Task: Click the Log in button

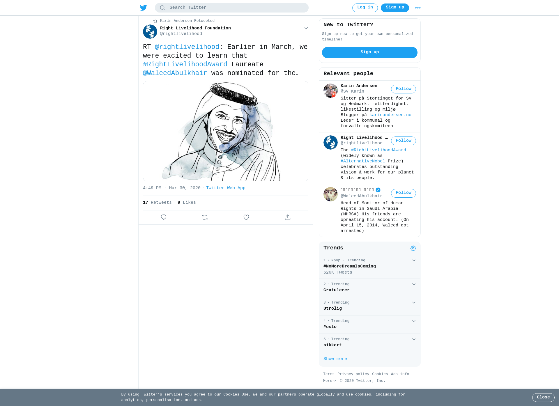Action: pyautogui.click(x=365, y=8)
